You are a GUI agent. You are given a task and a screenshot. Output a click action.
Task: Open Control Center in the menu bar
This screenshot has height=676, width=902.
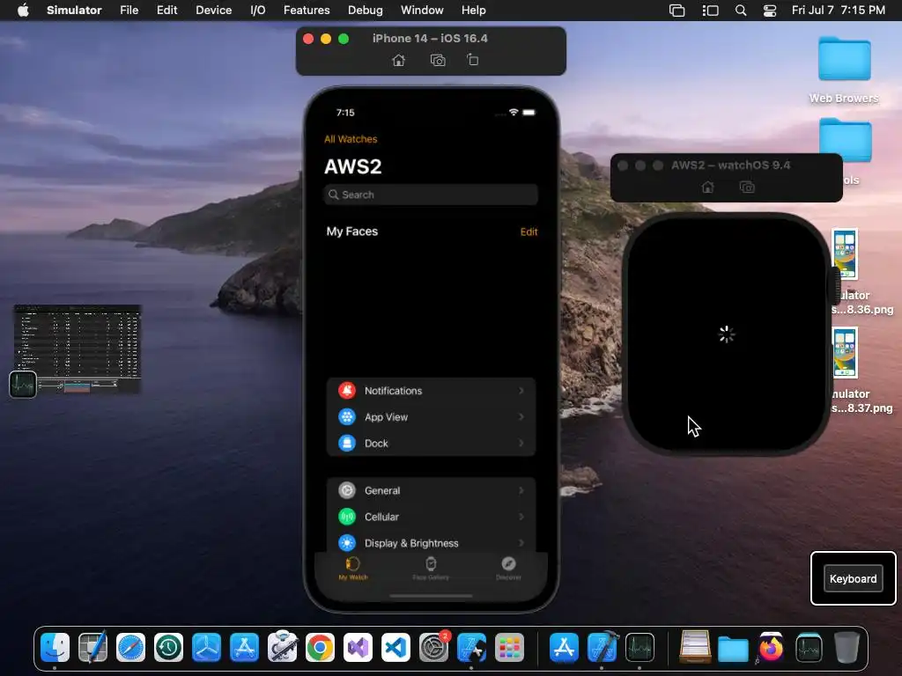tap(770, 11)
